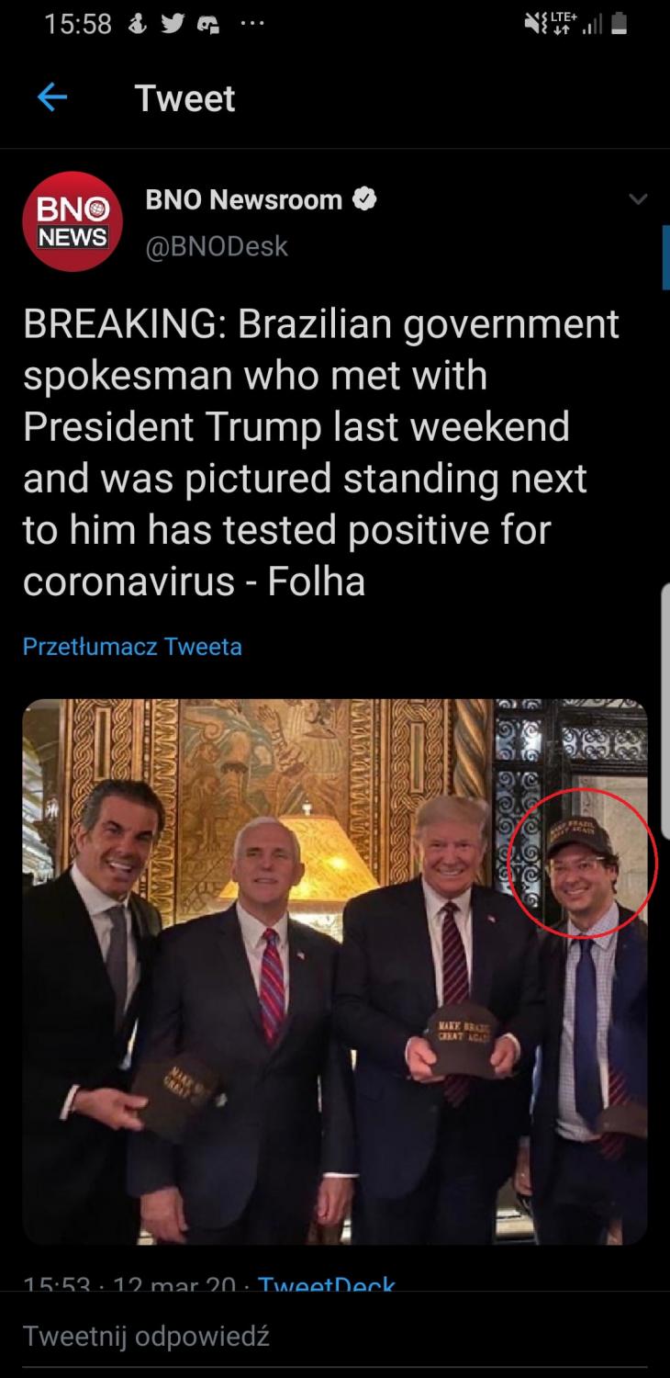The width and height of the screenshot is (670, 1378).
Task: Tap the Twitter bird notification in status bar
Action: pyautogui.click(x=173, y=25)
